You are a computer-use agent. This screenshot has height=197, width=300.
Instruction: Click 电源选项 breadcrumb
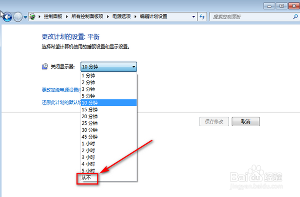[121, 16]
